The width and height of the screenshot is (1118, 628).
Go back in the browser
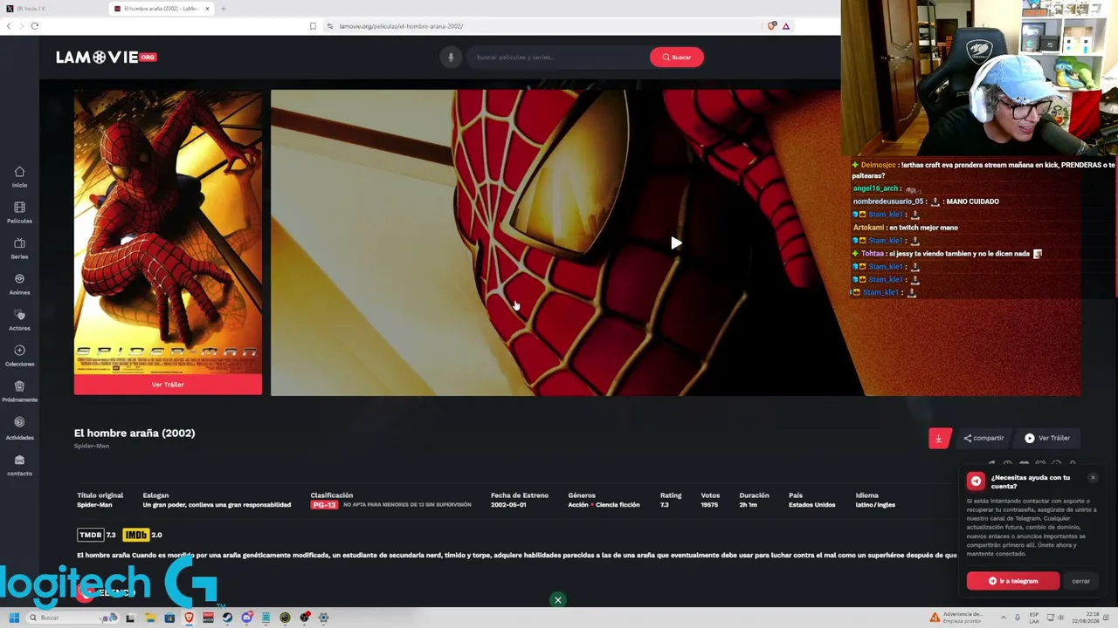click(x=9, y=26)
